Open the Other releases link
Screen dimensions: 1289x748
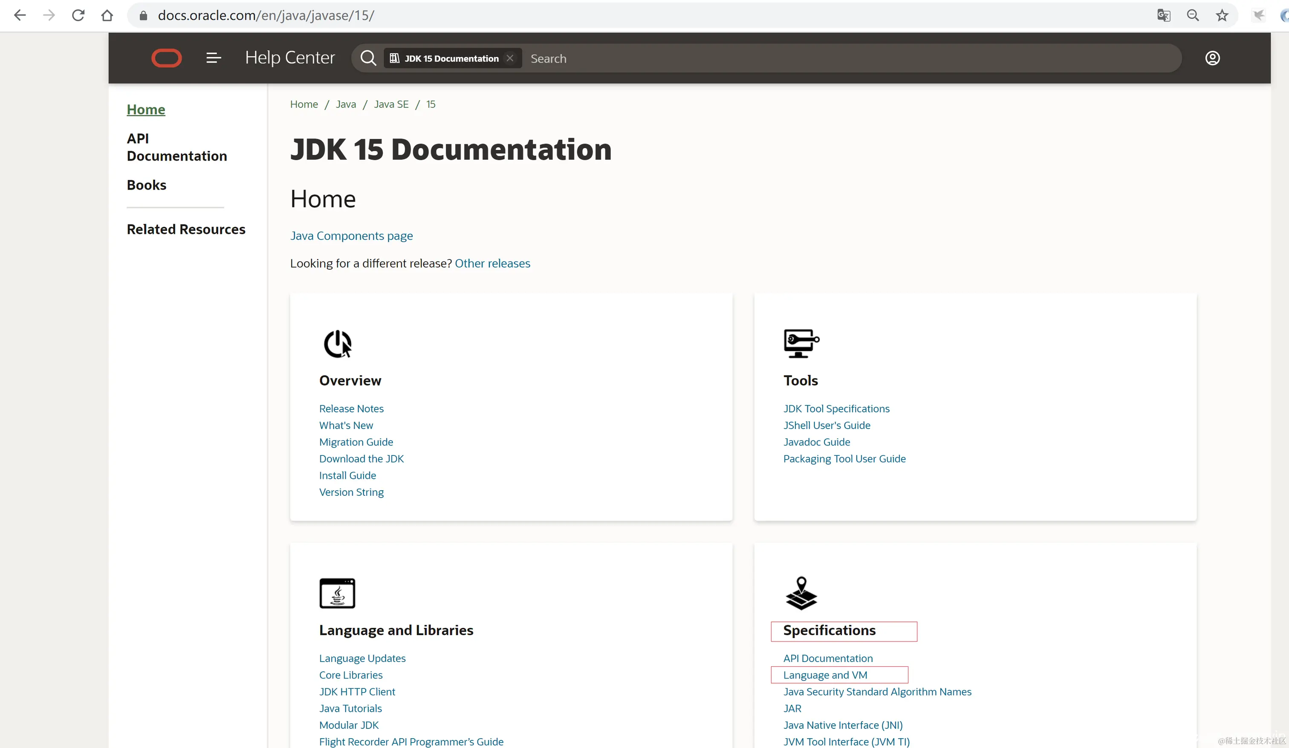[492, 263]
